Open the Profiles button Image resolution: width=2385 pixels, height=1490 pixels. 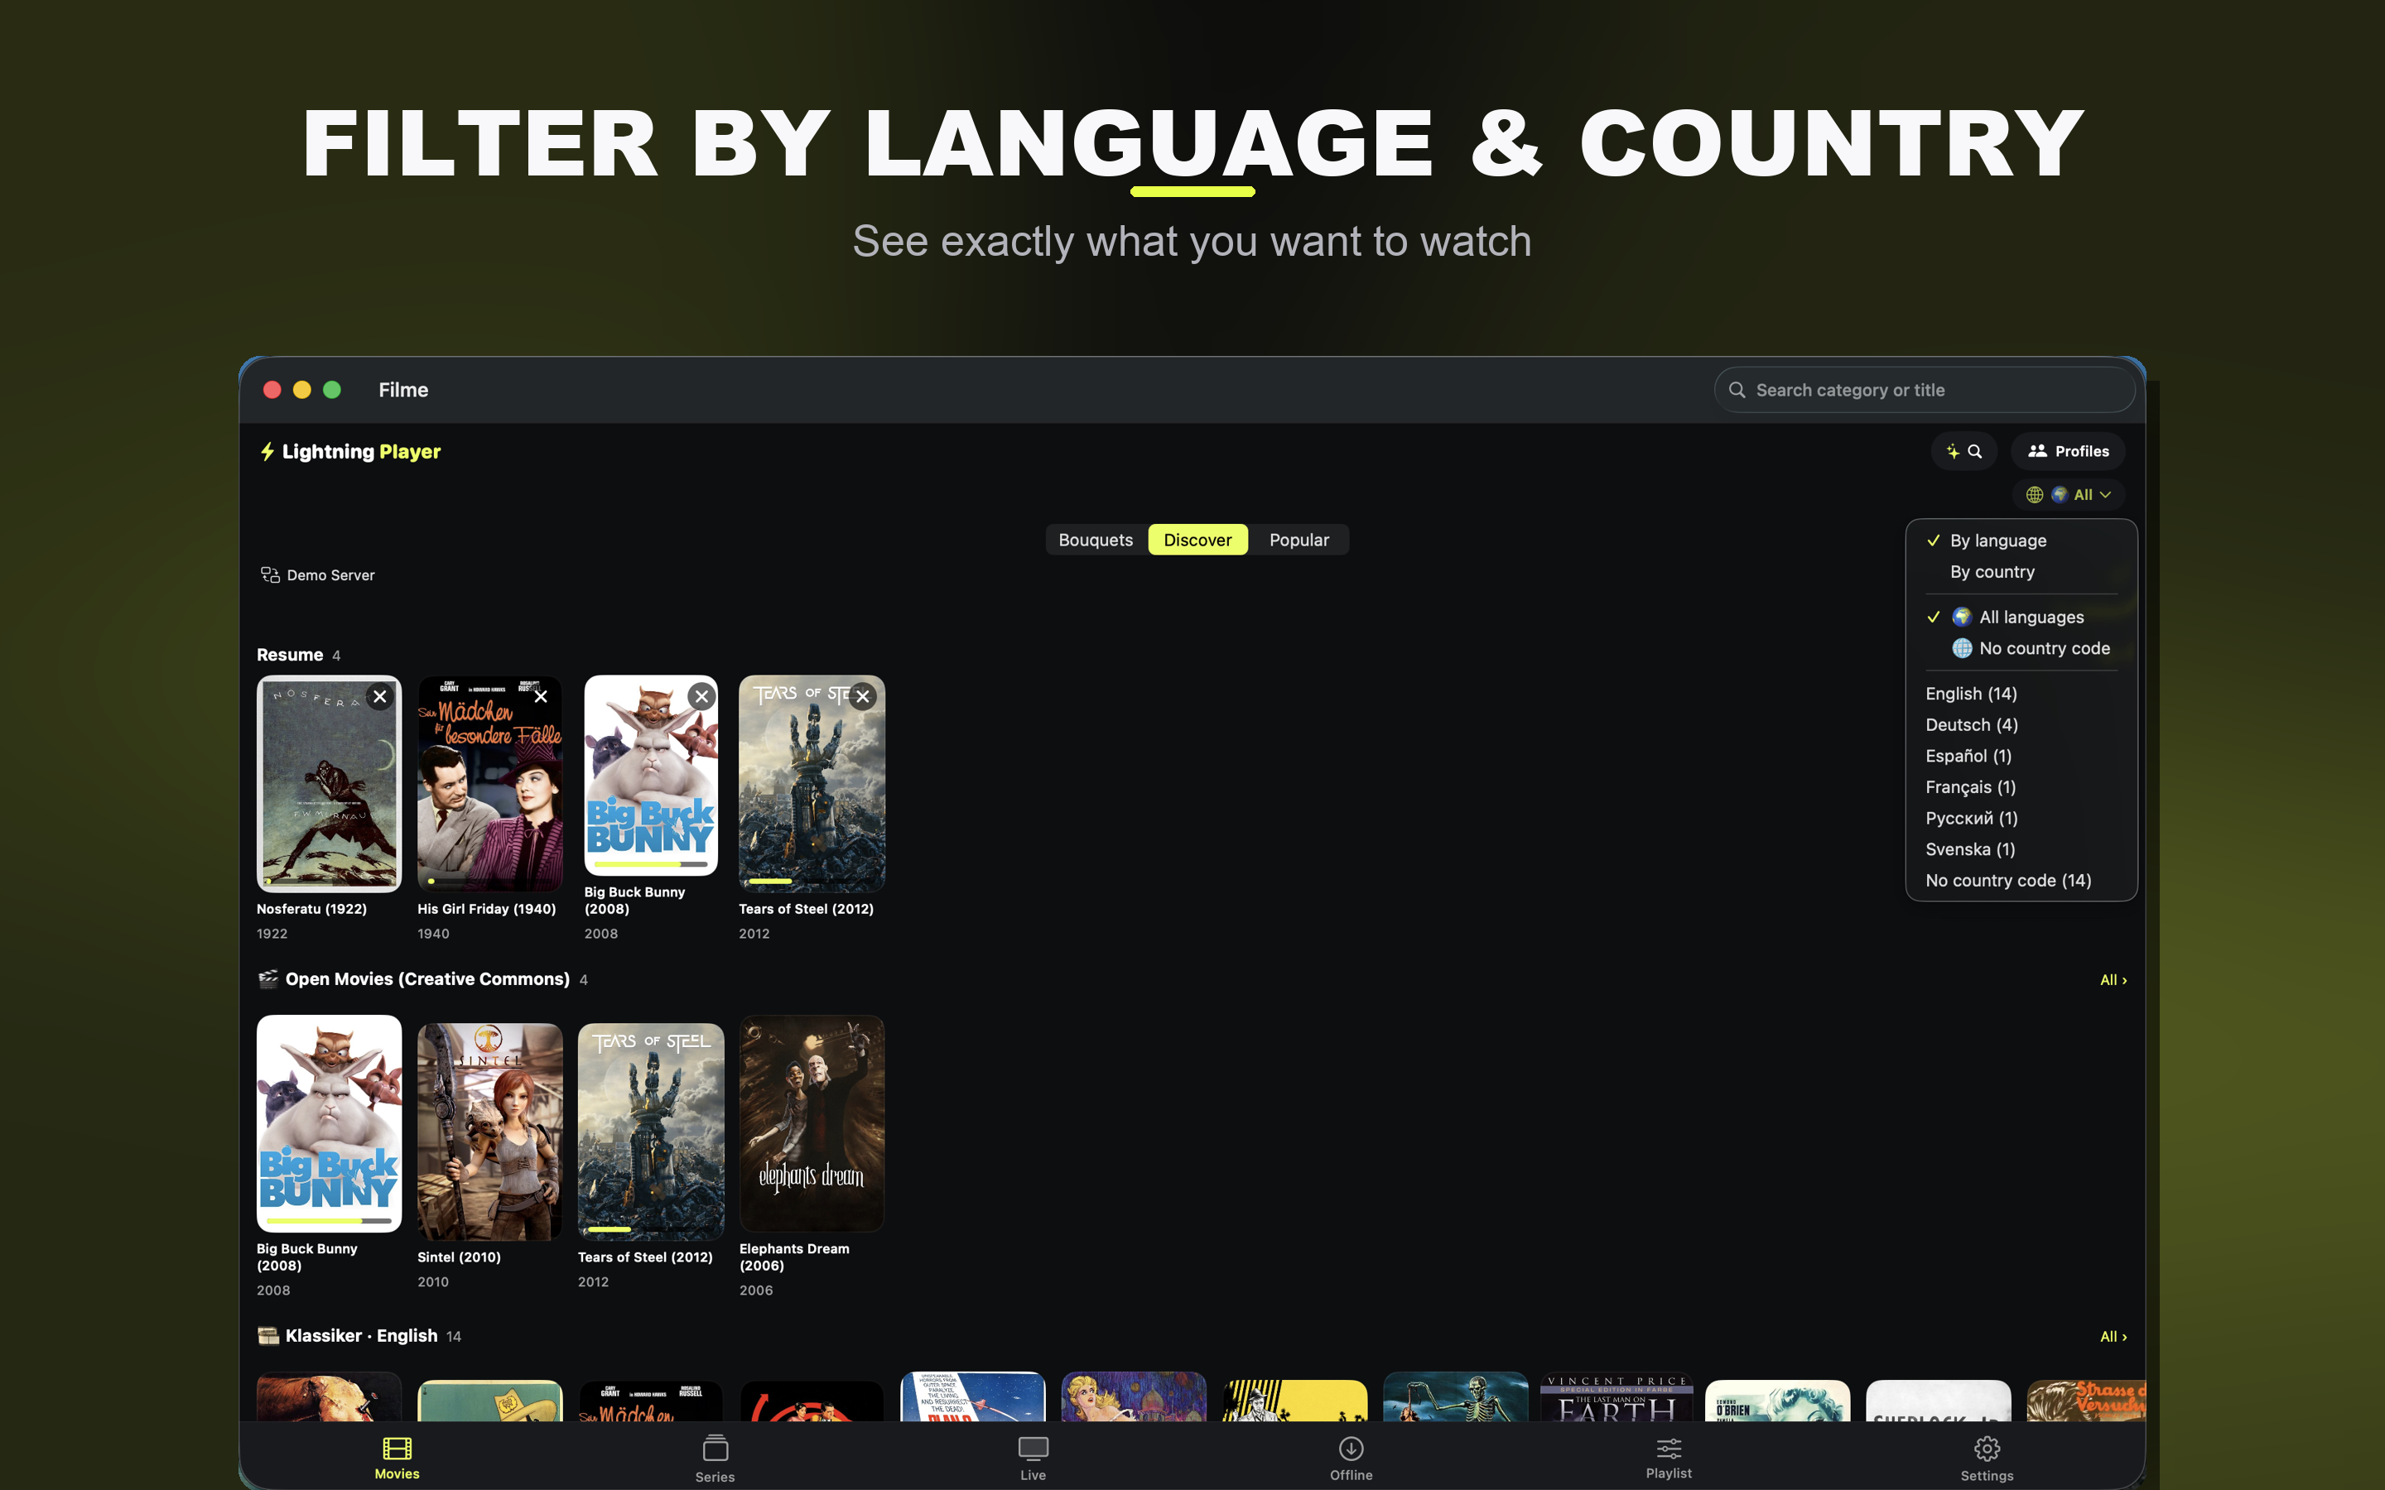click(x=2068, y=451)
